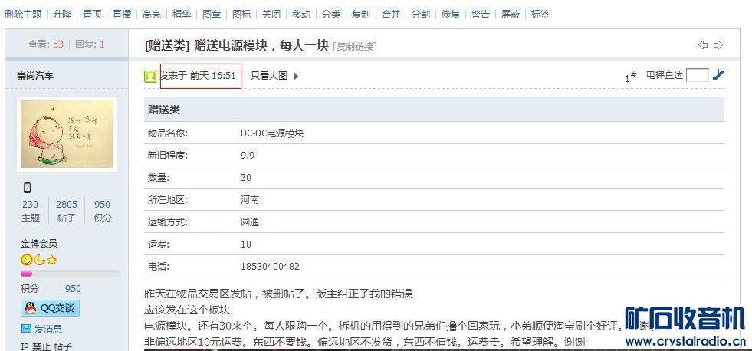Open the 标签 tags option

(540, 15)
